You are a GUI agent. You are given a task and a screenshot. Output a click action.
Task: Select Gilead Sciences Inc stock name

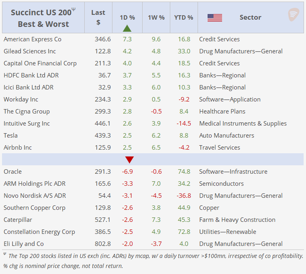tap(30, 51)
